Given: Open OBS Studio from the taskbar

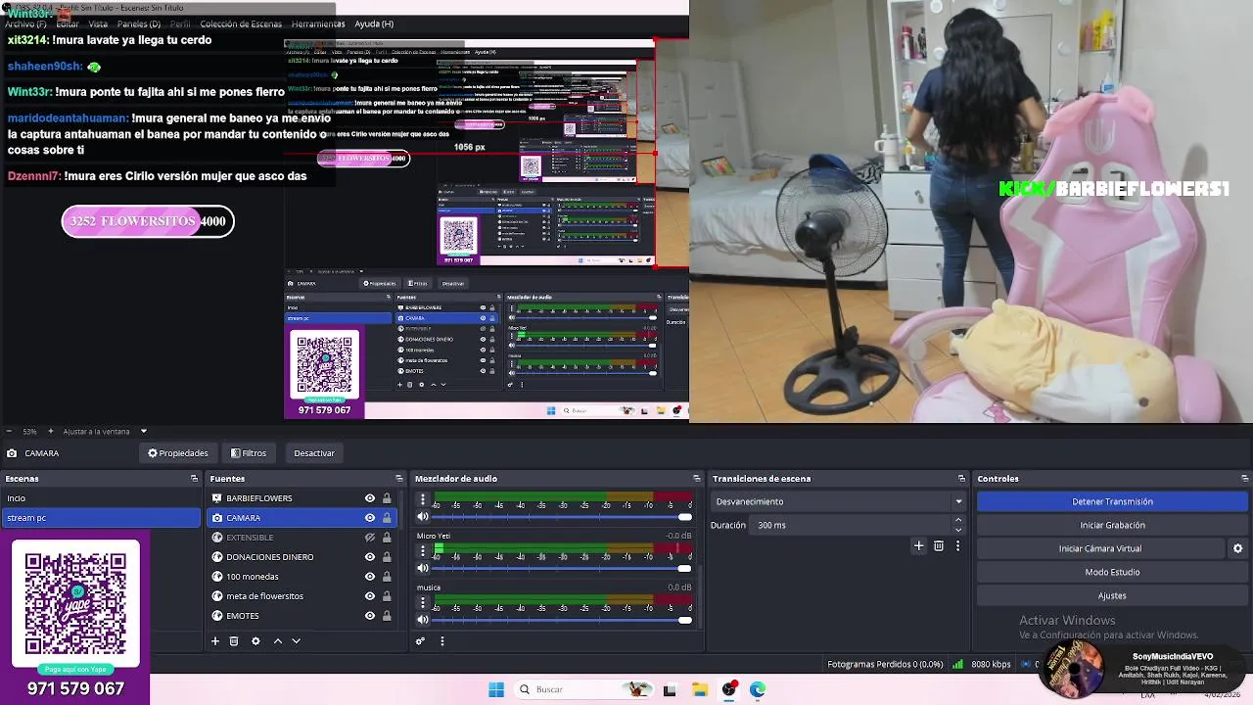Looking at the screenshot, I should point(729,689).
